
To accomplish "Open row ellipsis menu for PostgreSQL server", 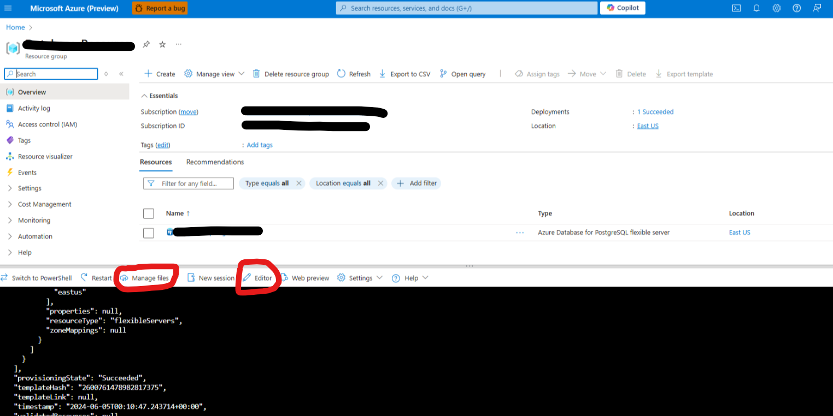I will coord(520,233).
